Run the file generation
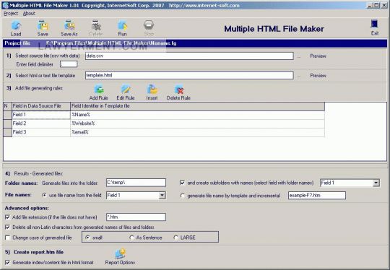 click(122, 28)
